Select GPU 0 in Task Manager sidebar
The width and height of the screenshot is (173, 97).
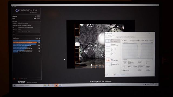[x=113, y=64]
